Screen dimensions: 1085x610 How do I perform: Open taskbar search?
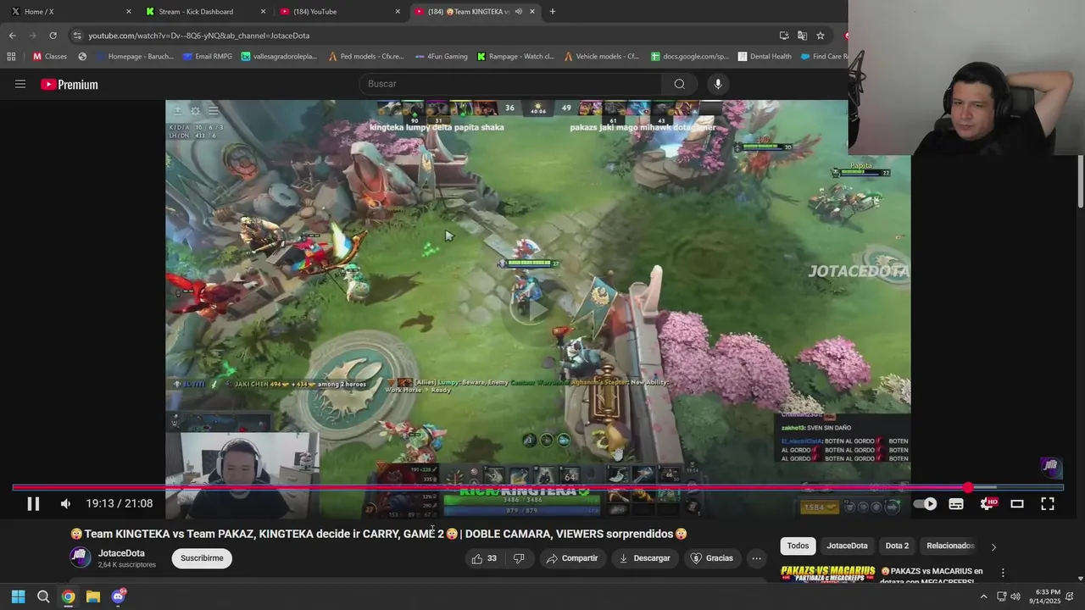[43, 596]
